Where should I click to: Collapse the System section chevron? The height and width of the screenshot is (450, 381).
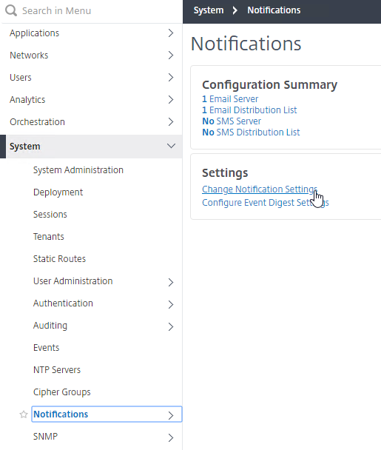click(171, 146)
